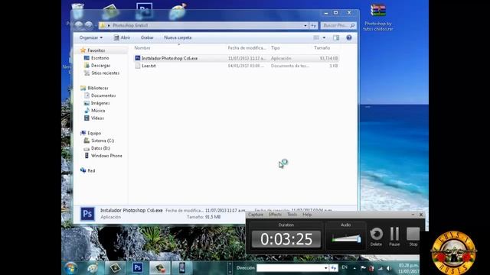Toggle the preview pane icon

(x=336, y=37)
